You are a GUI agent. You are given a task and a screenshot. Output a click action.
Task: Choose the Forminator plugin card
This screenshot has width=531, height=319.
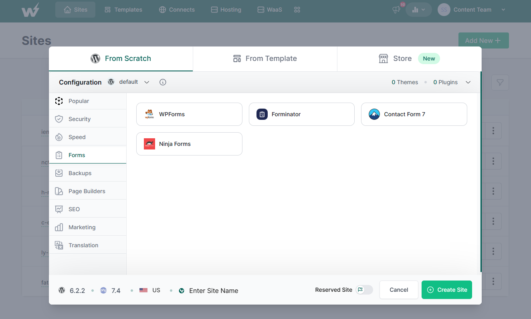click(302, 114)
